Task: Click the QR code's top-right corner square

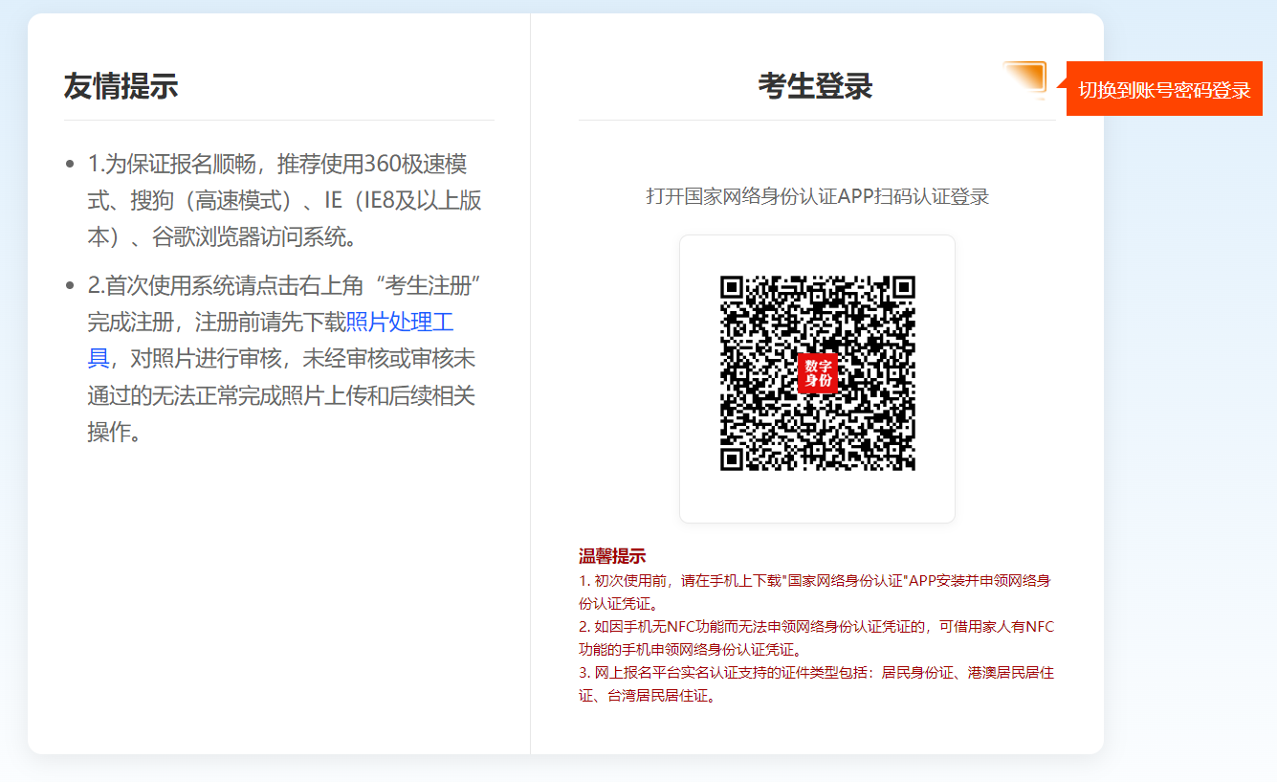Action: pos(902,289)
